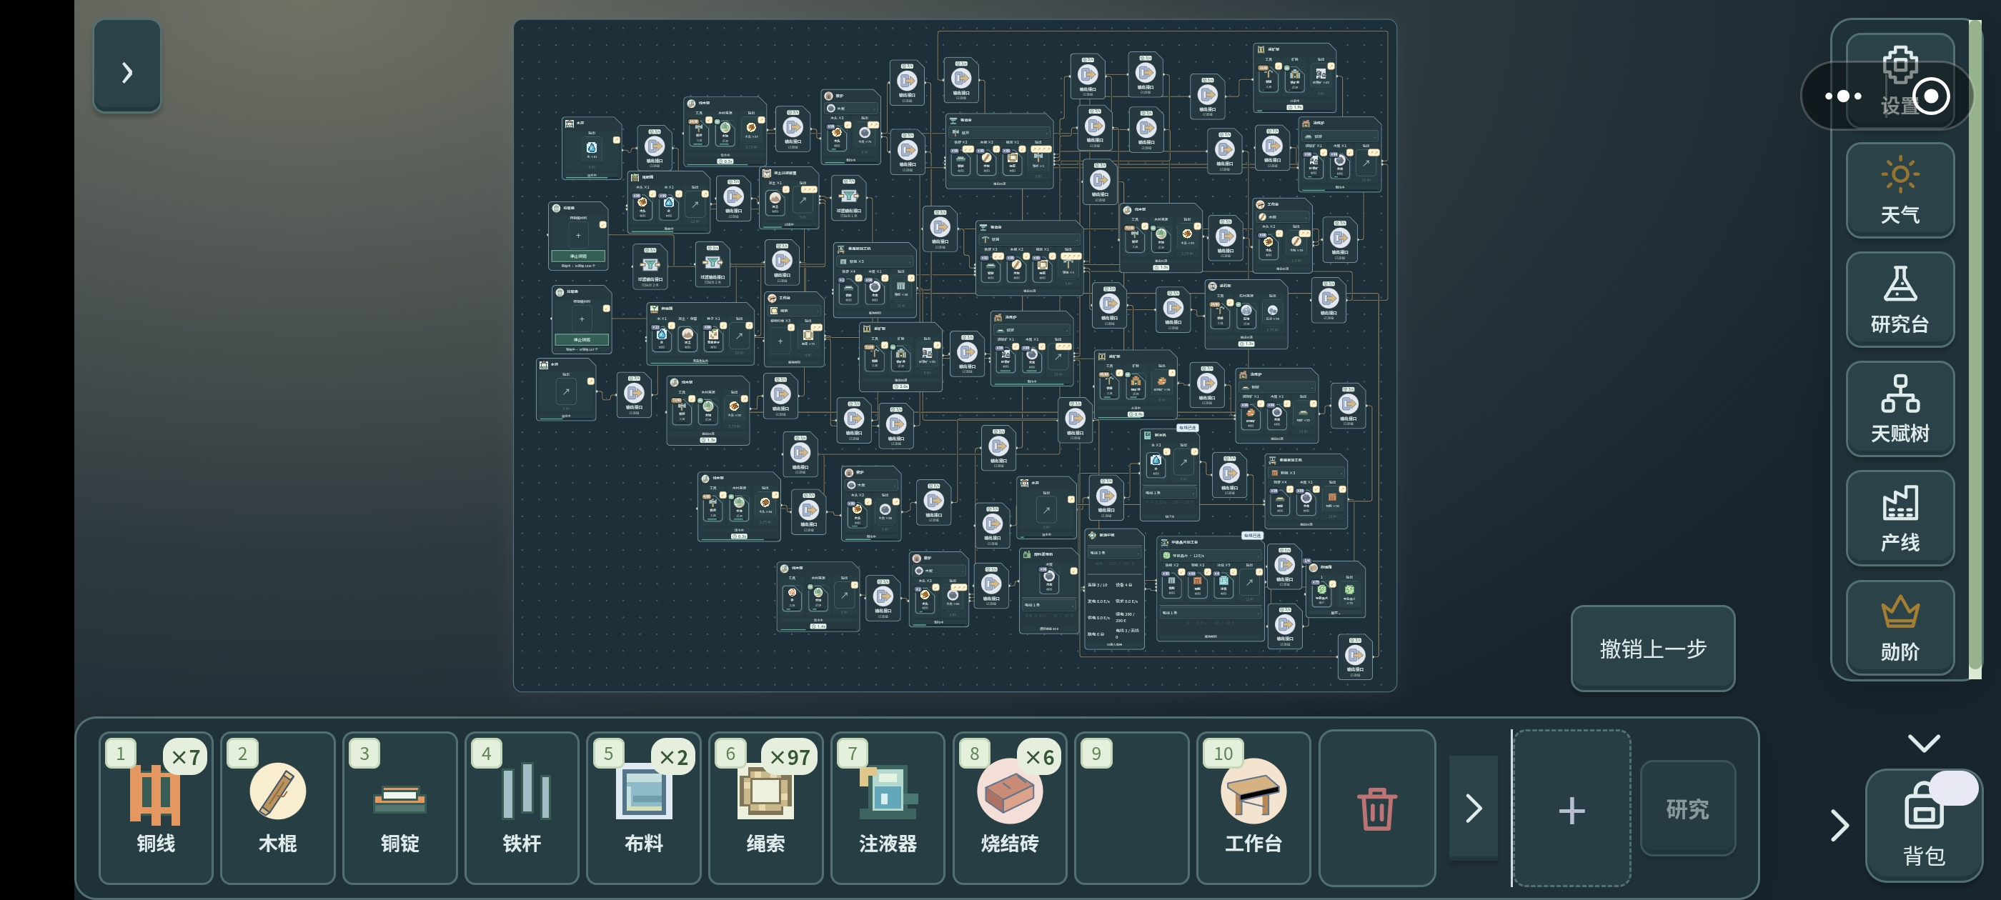
Task: Select the 铁杆 iron rod slot
Action: pos(521,807)
